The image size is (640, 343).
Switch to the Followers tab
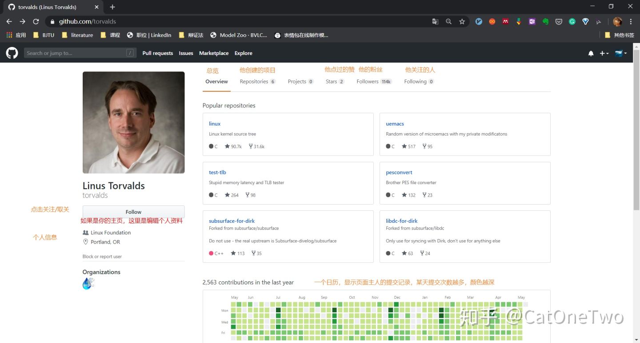[x=374, y=82]
